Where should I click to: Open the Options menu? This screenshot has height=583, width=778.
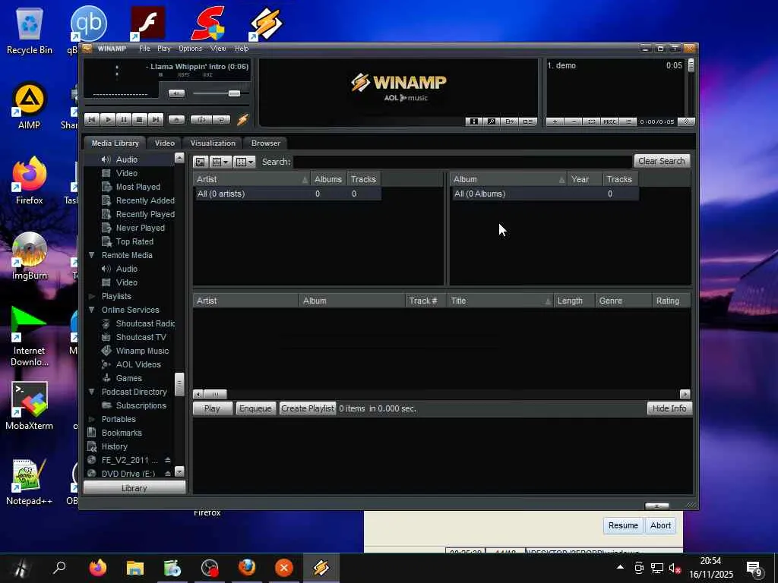pos(191,49)
